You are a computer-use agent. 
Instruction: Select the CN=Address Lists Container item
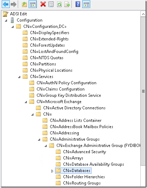[x=76, y=120]
